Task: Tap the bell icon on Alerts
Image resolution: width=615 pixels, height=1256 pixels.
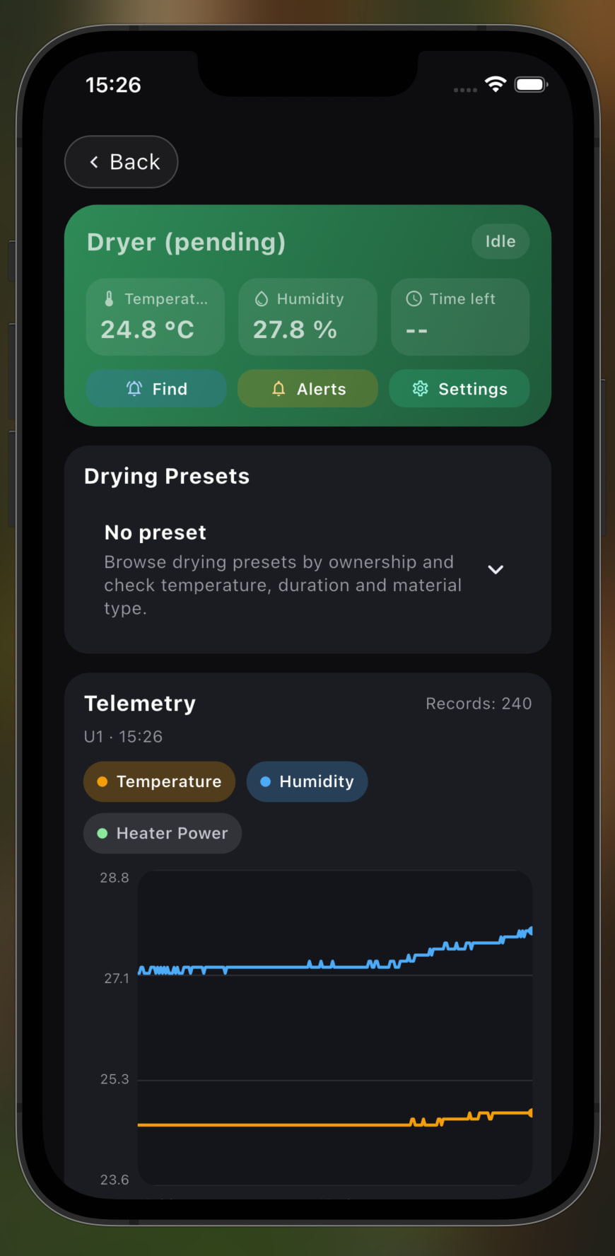Action: coord(279,388)
